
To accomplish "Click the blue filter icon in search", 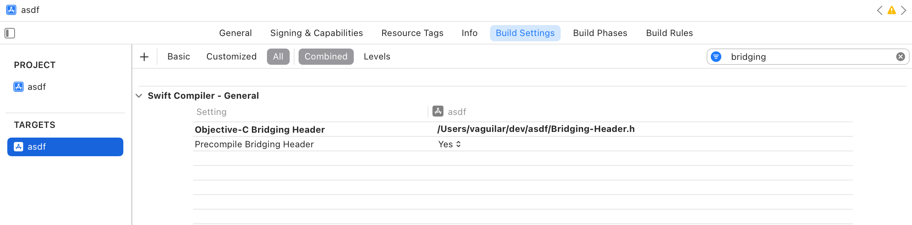I will [716, 57].
